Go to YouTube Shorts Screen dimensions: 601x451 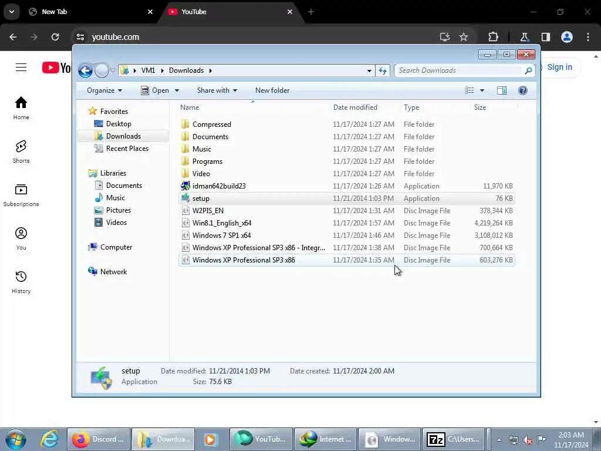(21, 152)
